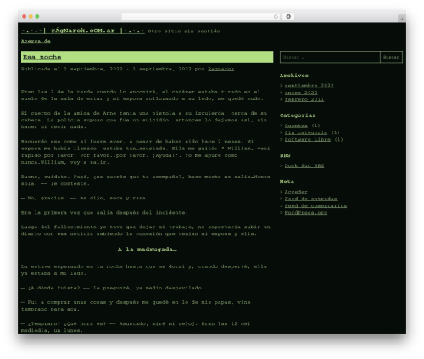
Task: Open the Sin categoría category
Action: point(306,132)
